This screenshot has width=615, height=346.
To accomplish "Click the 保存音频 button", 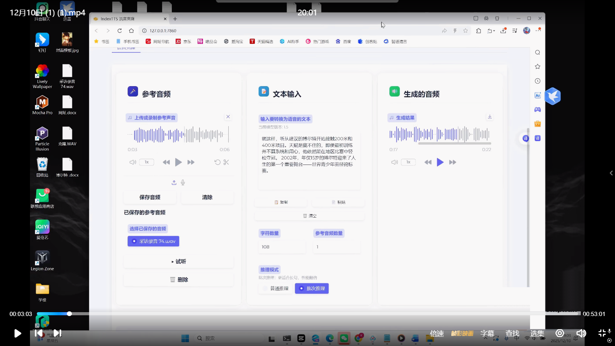I will (150, 197).
